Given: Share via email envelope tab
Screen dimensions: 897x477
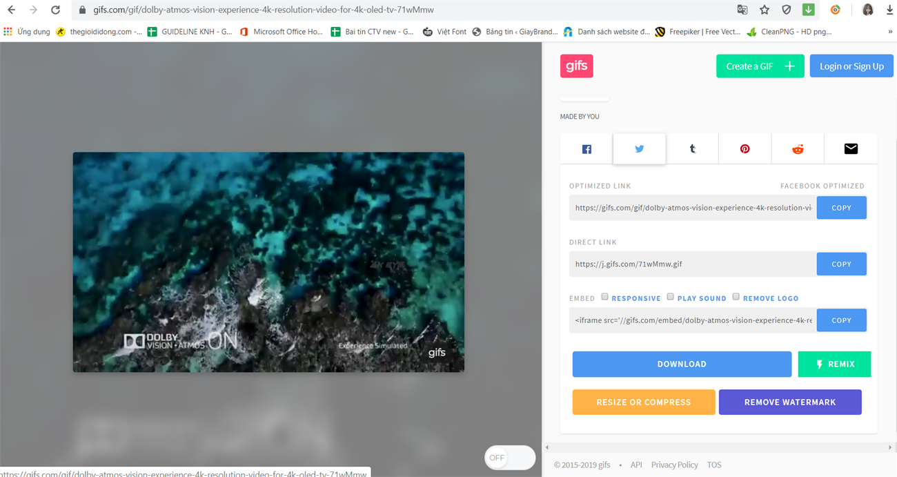Looking at the screenshot, I should (x=851, y=149).
